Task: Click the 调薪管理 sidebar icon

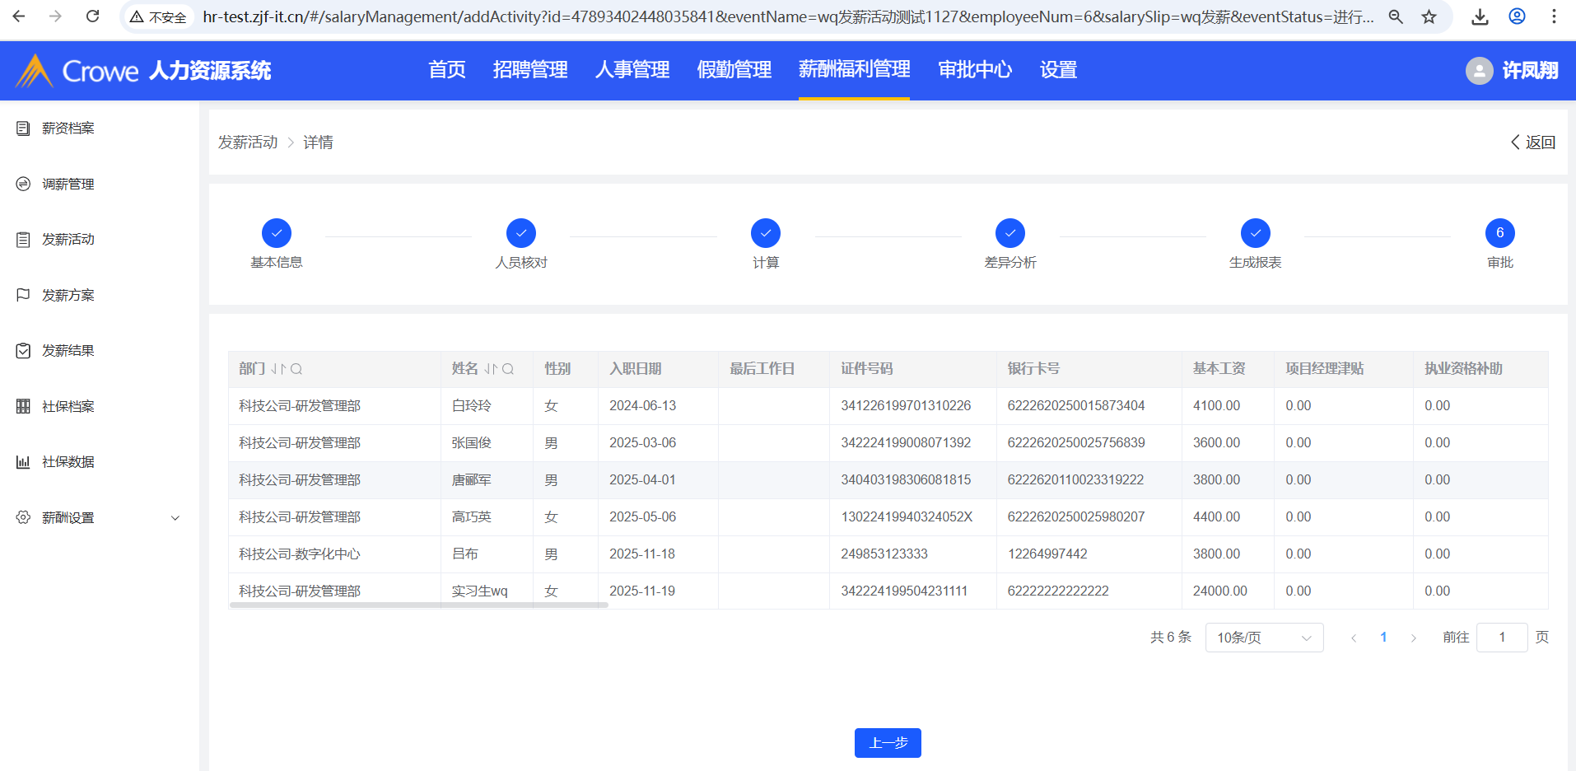Action: point(23,184)
